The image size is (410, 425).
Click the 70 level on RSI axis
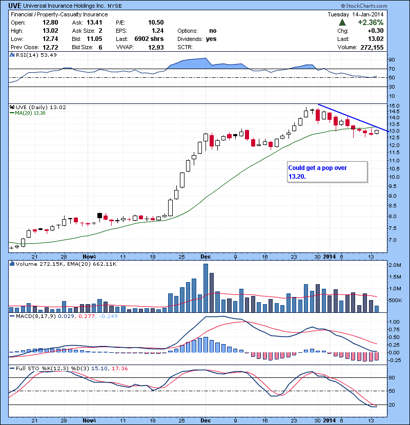(x=392, y=69)
